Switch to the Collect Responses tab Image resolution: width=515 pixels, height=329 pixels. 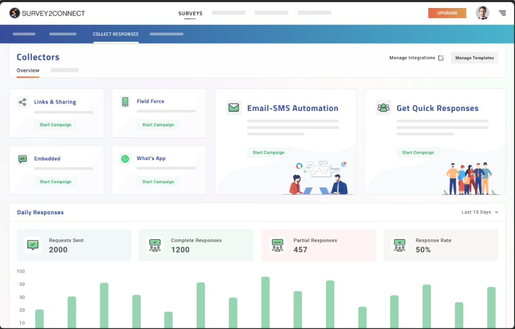pos(115,33)
